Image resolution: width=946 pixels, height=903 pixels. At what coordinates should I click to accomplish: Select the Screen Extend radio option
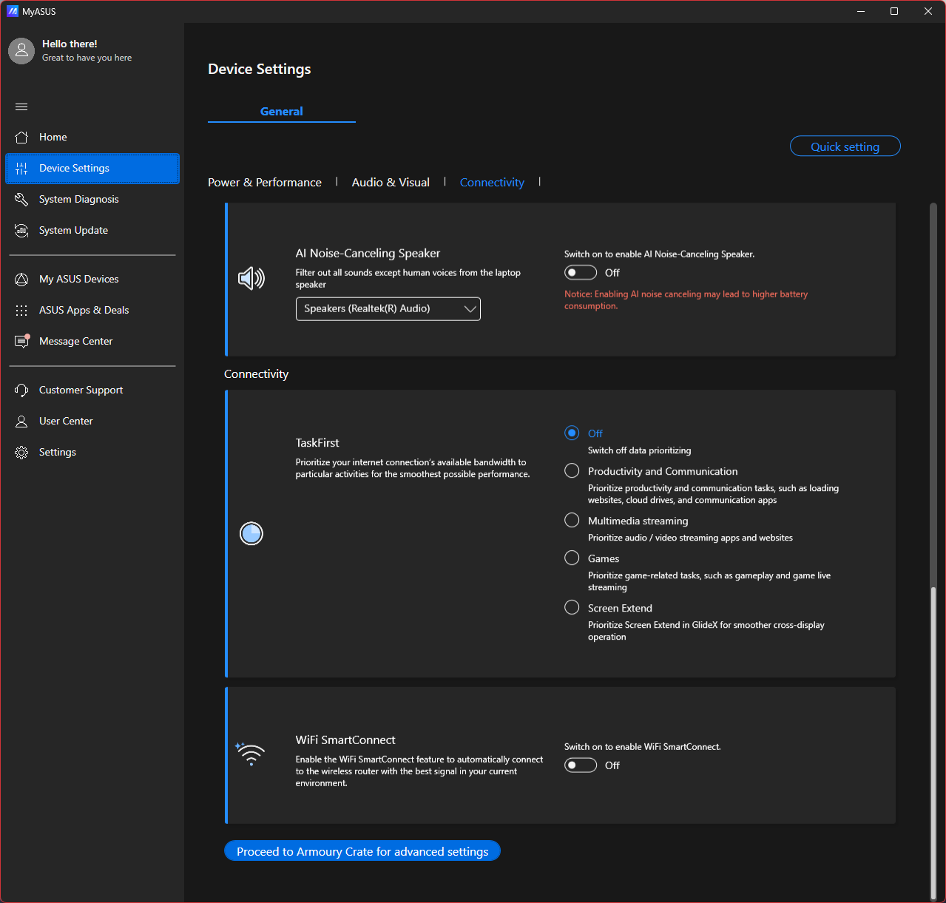[572, 607]
